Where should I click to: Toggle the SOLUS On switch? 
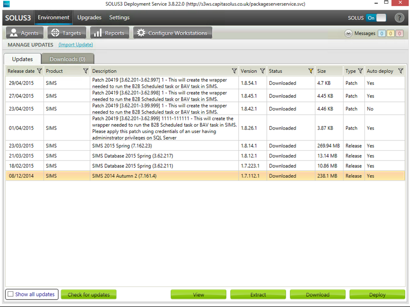(x=376, y=18)
